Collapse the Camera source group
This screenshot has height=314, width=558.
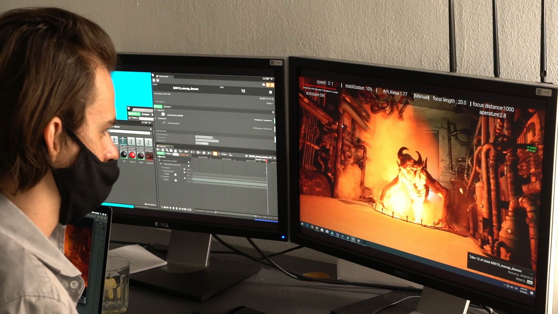[155, 118]
